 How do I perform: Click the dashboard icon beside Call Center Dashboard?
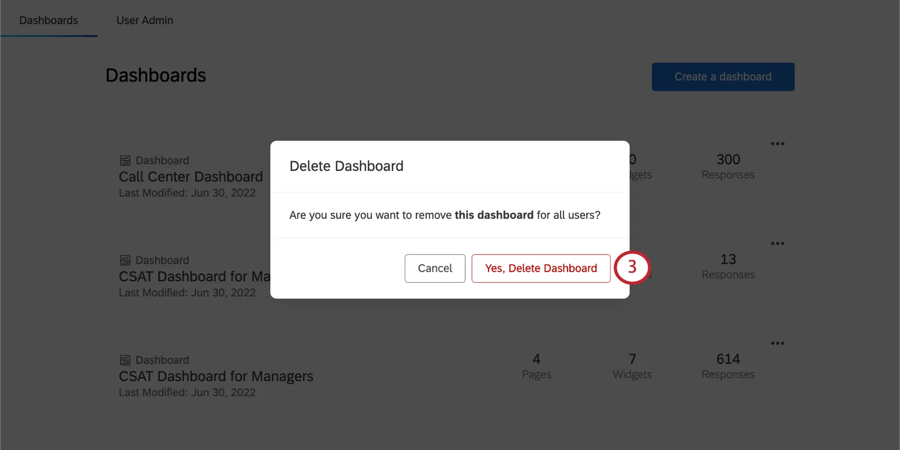click(x=125, y=160)
